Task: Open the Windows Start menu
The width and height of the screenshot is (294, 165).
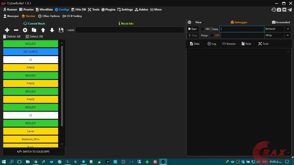Action: click(x=4, y=162)
